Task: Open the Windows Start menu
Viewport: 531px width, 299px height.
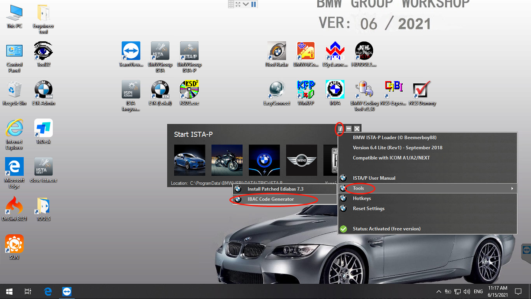Action: tap(9, 292)
